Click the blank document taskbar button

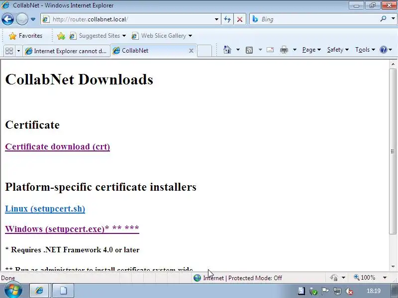pos(63,291)
